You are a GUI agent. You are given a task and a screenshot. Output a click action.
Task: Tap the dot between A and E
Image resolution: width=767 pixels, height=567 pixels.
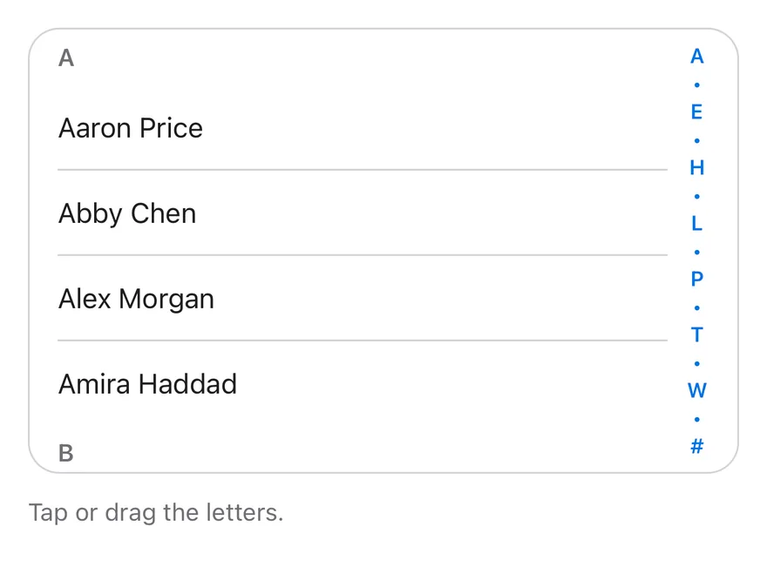point(697,85)
